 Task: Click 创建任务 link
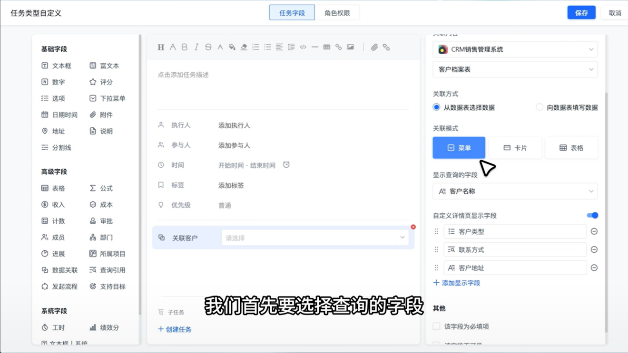(175, 329)
